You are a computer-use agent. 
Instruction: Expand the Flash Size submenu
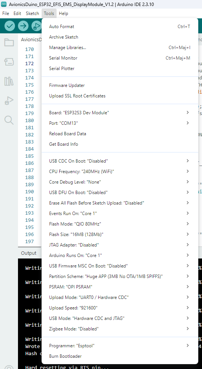[120, 235]
